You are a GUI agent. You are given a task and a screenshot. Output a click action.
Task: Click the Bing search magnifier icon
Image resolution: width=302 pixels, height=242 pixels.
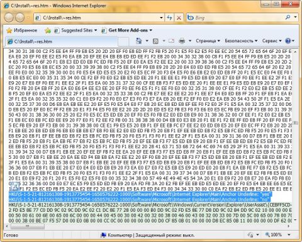288,18
